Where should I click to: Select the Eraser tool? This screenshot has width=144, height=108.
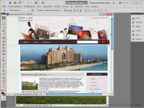point(4,51)
